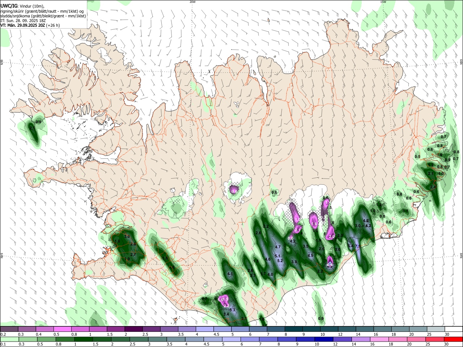Click the 15W longitude label
This screenshot has width=463, height=347.
(x=383, y=2)
